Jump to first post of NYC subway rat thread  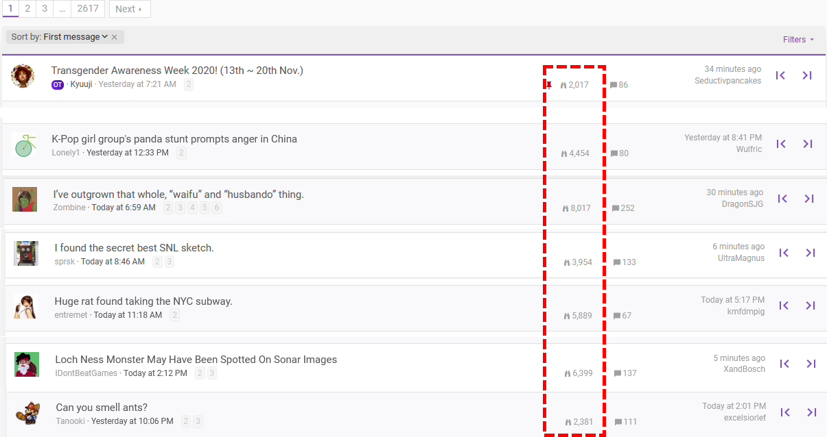tap(784, 305)
